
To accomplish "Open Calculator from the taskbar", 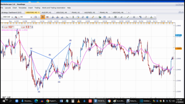I will pos(73,101).
